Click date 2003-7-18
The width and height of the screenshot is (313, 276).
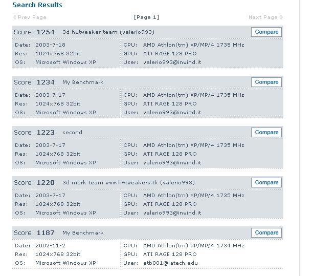50,45
